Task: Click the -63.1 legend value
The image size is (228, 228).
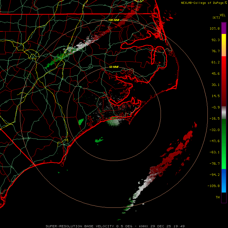Action: pyautogui.click(x=215, y=152)
